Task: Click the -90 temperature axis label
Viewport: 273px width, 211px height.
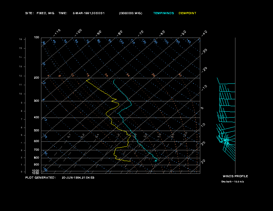Action: 99,33
